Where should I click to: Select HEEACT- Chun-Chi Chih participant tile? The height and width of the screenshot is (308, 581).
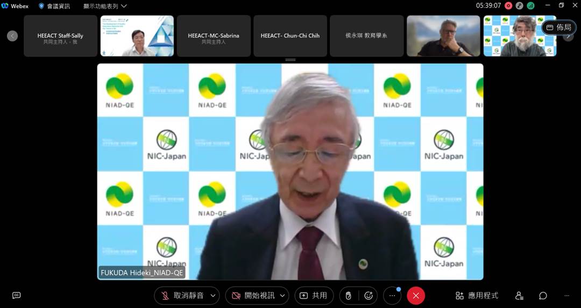290,36
